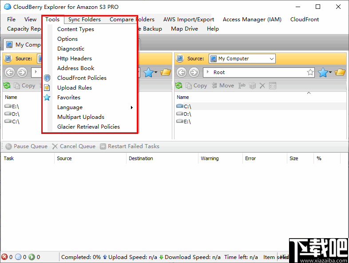Expand the Language submenu

click(x=90, y=107)
